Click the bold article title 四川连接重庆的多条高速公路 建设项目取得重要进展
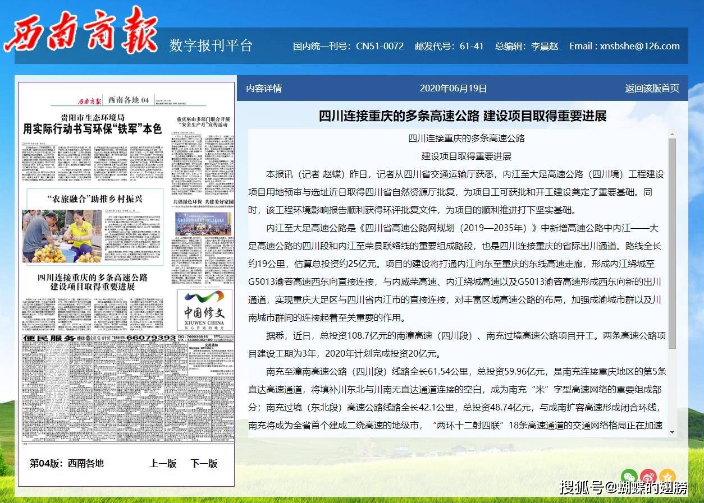 point(463,116)
